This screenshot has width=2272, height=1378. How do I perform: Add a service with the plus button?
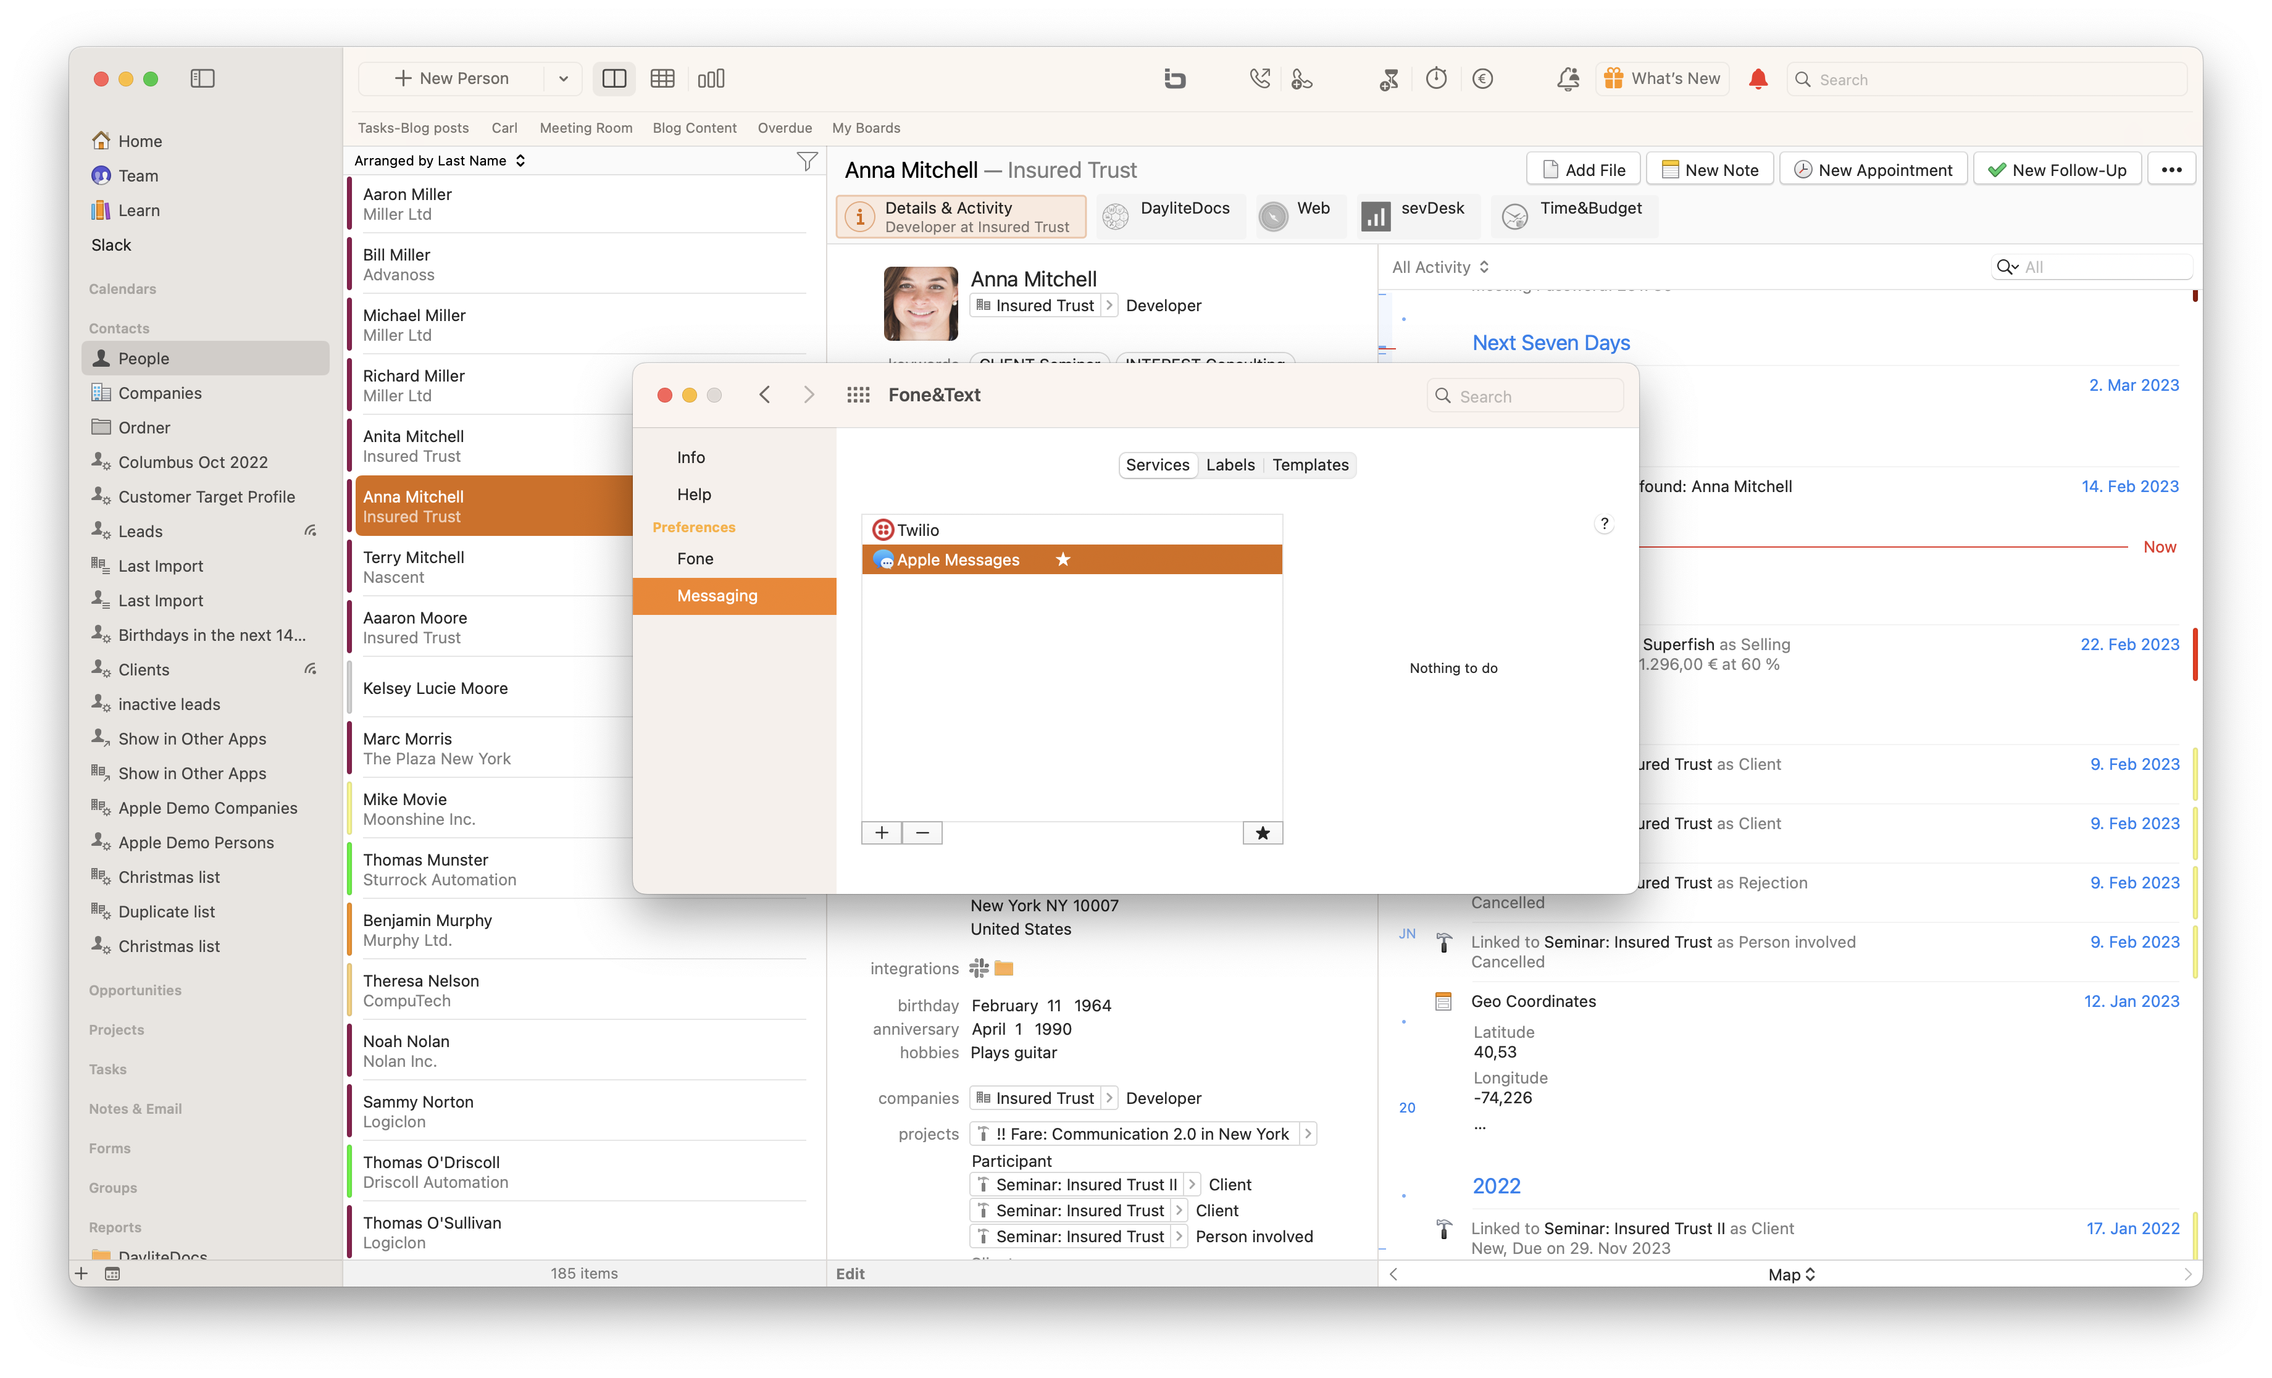[882, 833]
